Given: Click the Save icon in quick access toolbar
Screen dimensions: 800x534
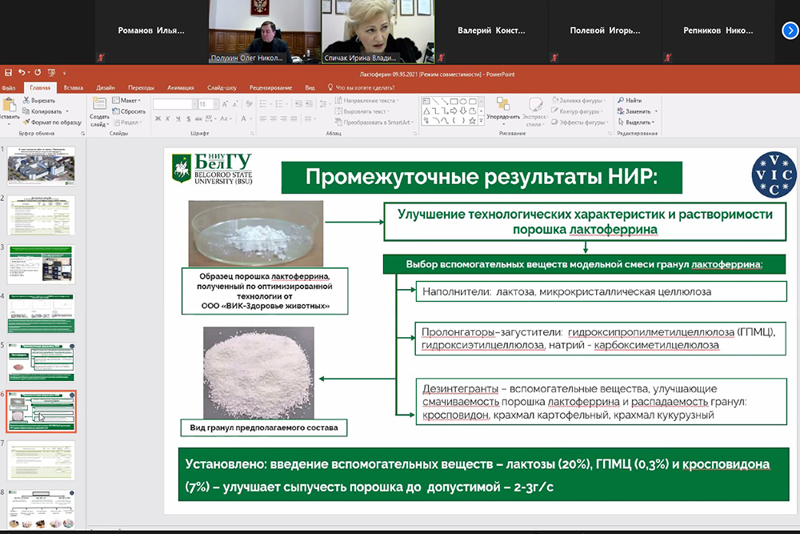Looking at the screenshot, I should (8, 73).
